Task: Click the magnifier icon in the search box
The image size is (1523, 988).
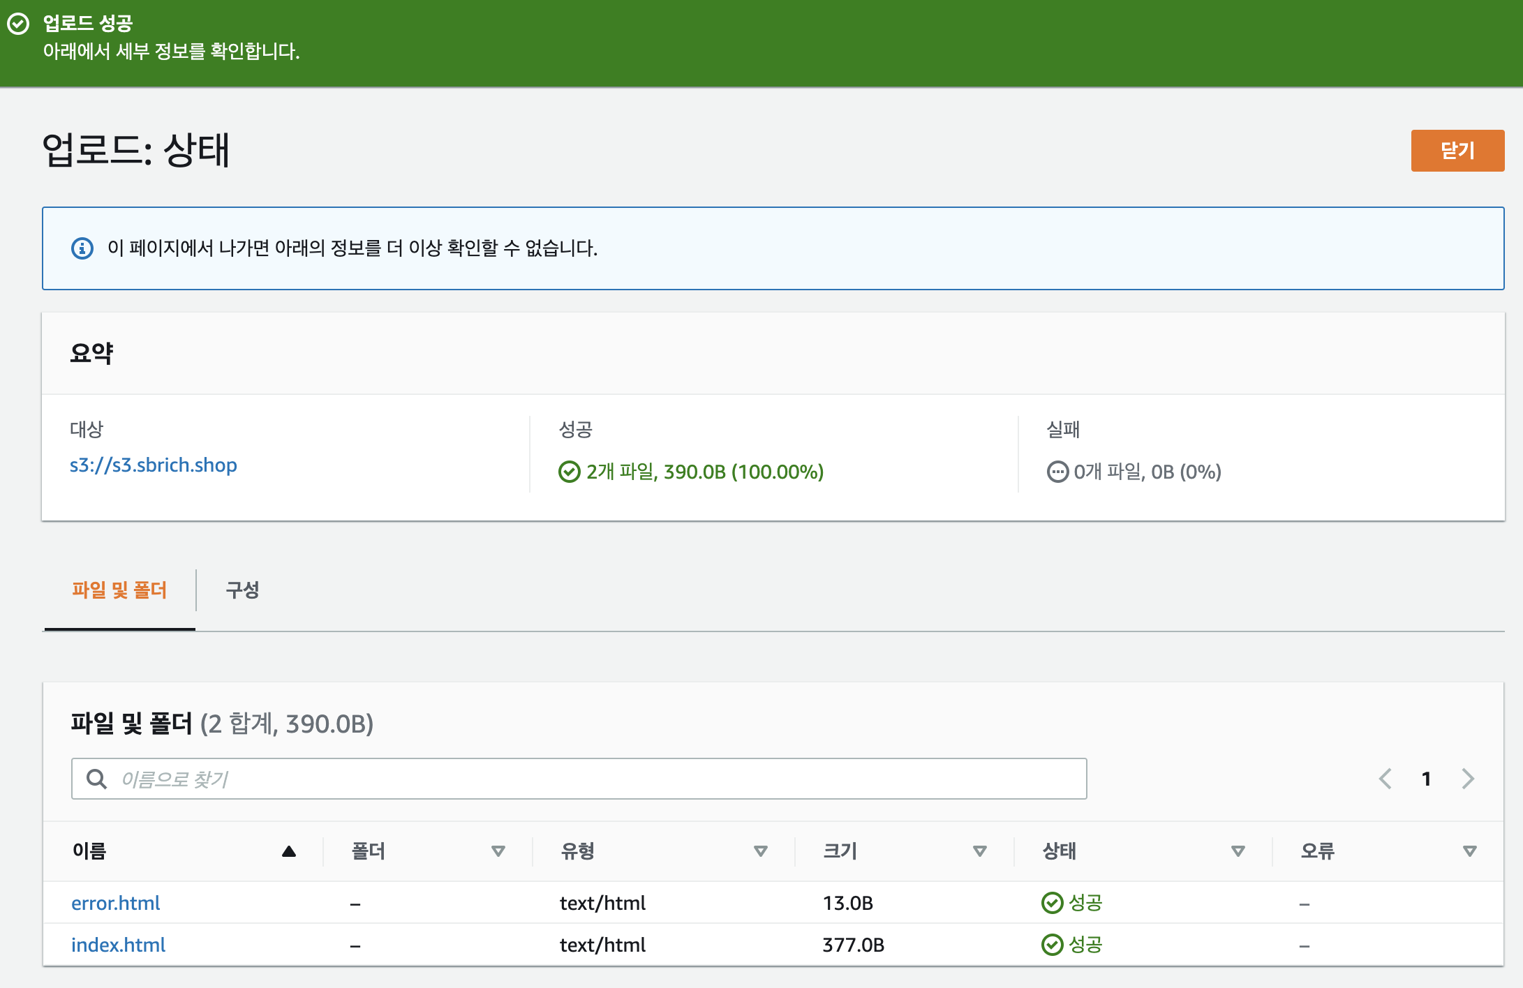Action: tap(96, 779)
